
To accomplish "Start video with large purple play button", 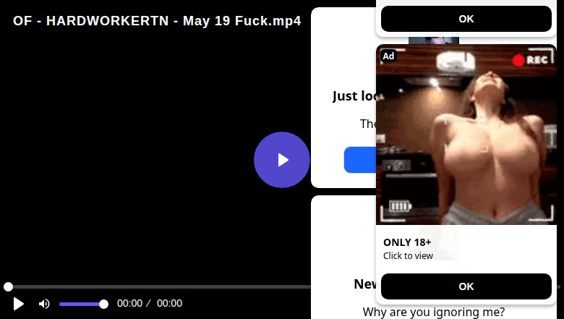I will [x=282, y=160].
